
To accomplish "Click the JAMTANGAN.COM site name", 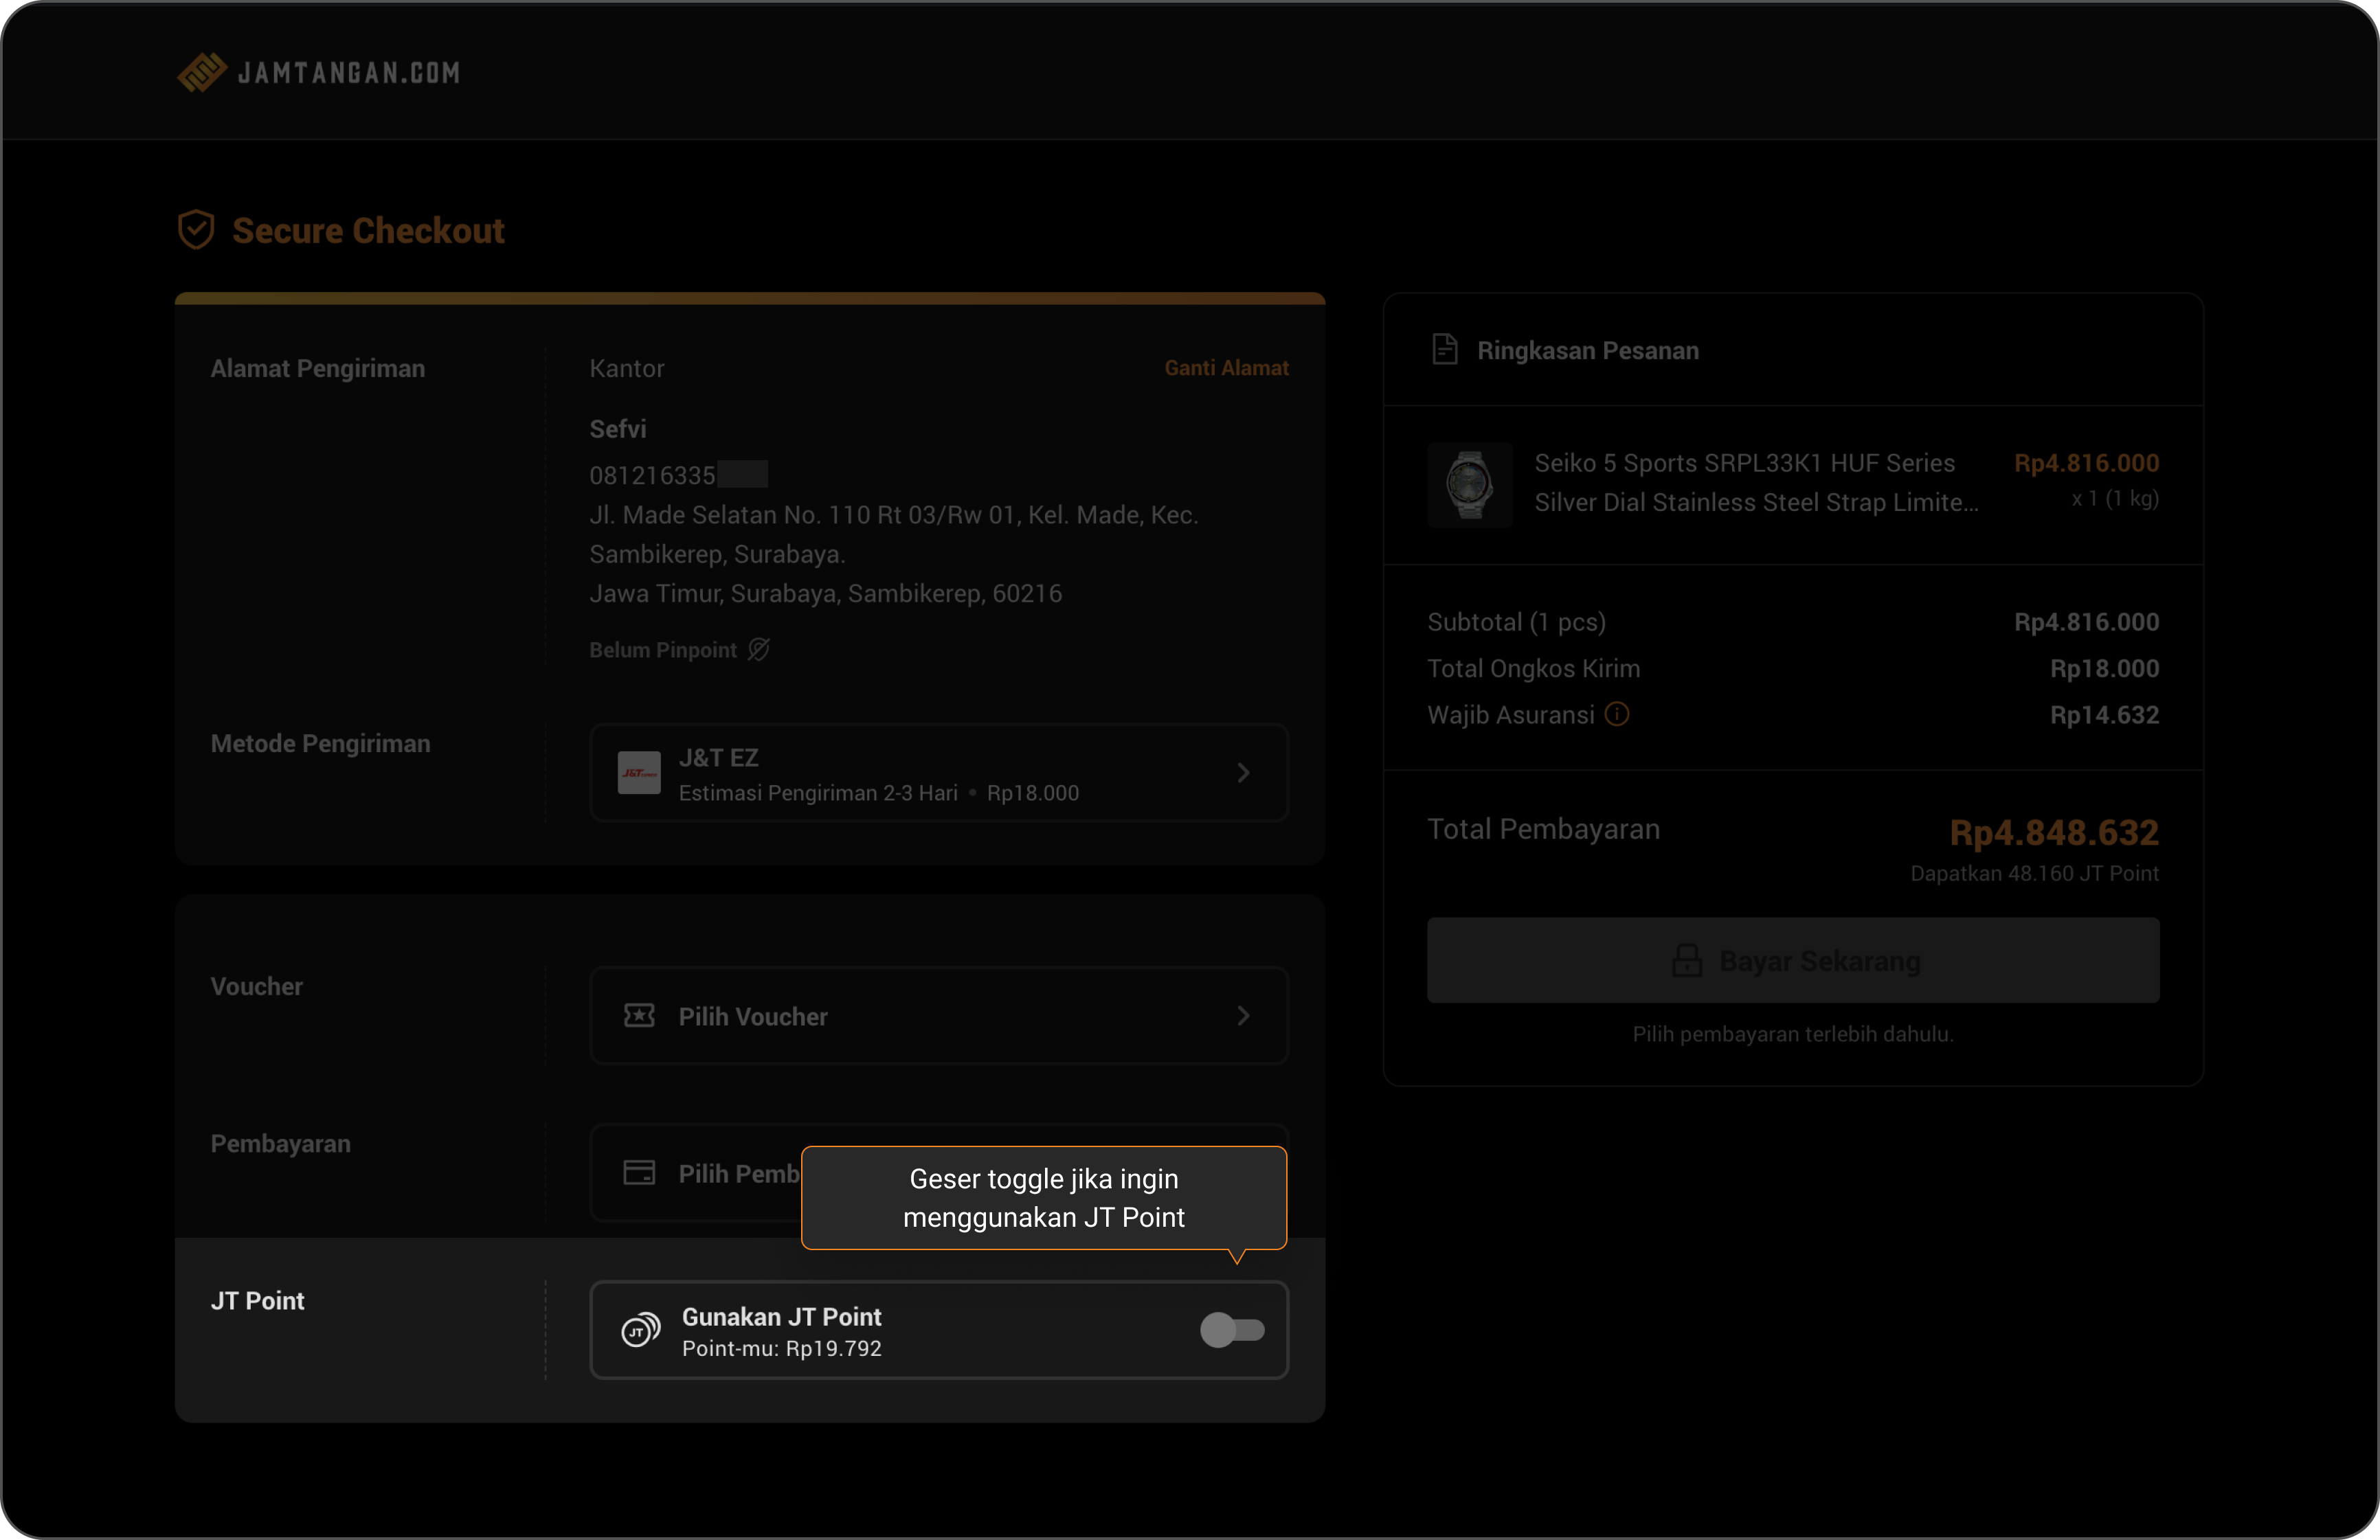I will coord(349,73).
